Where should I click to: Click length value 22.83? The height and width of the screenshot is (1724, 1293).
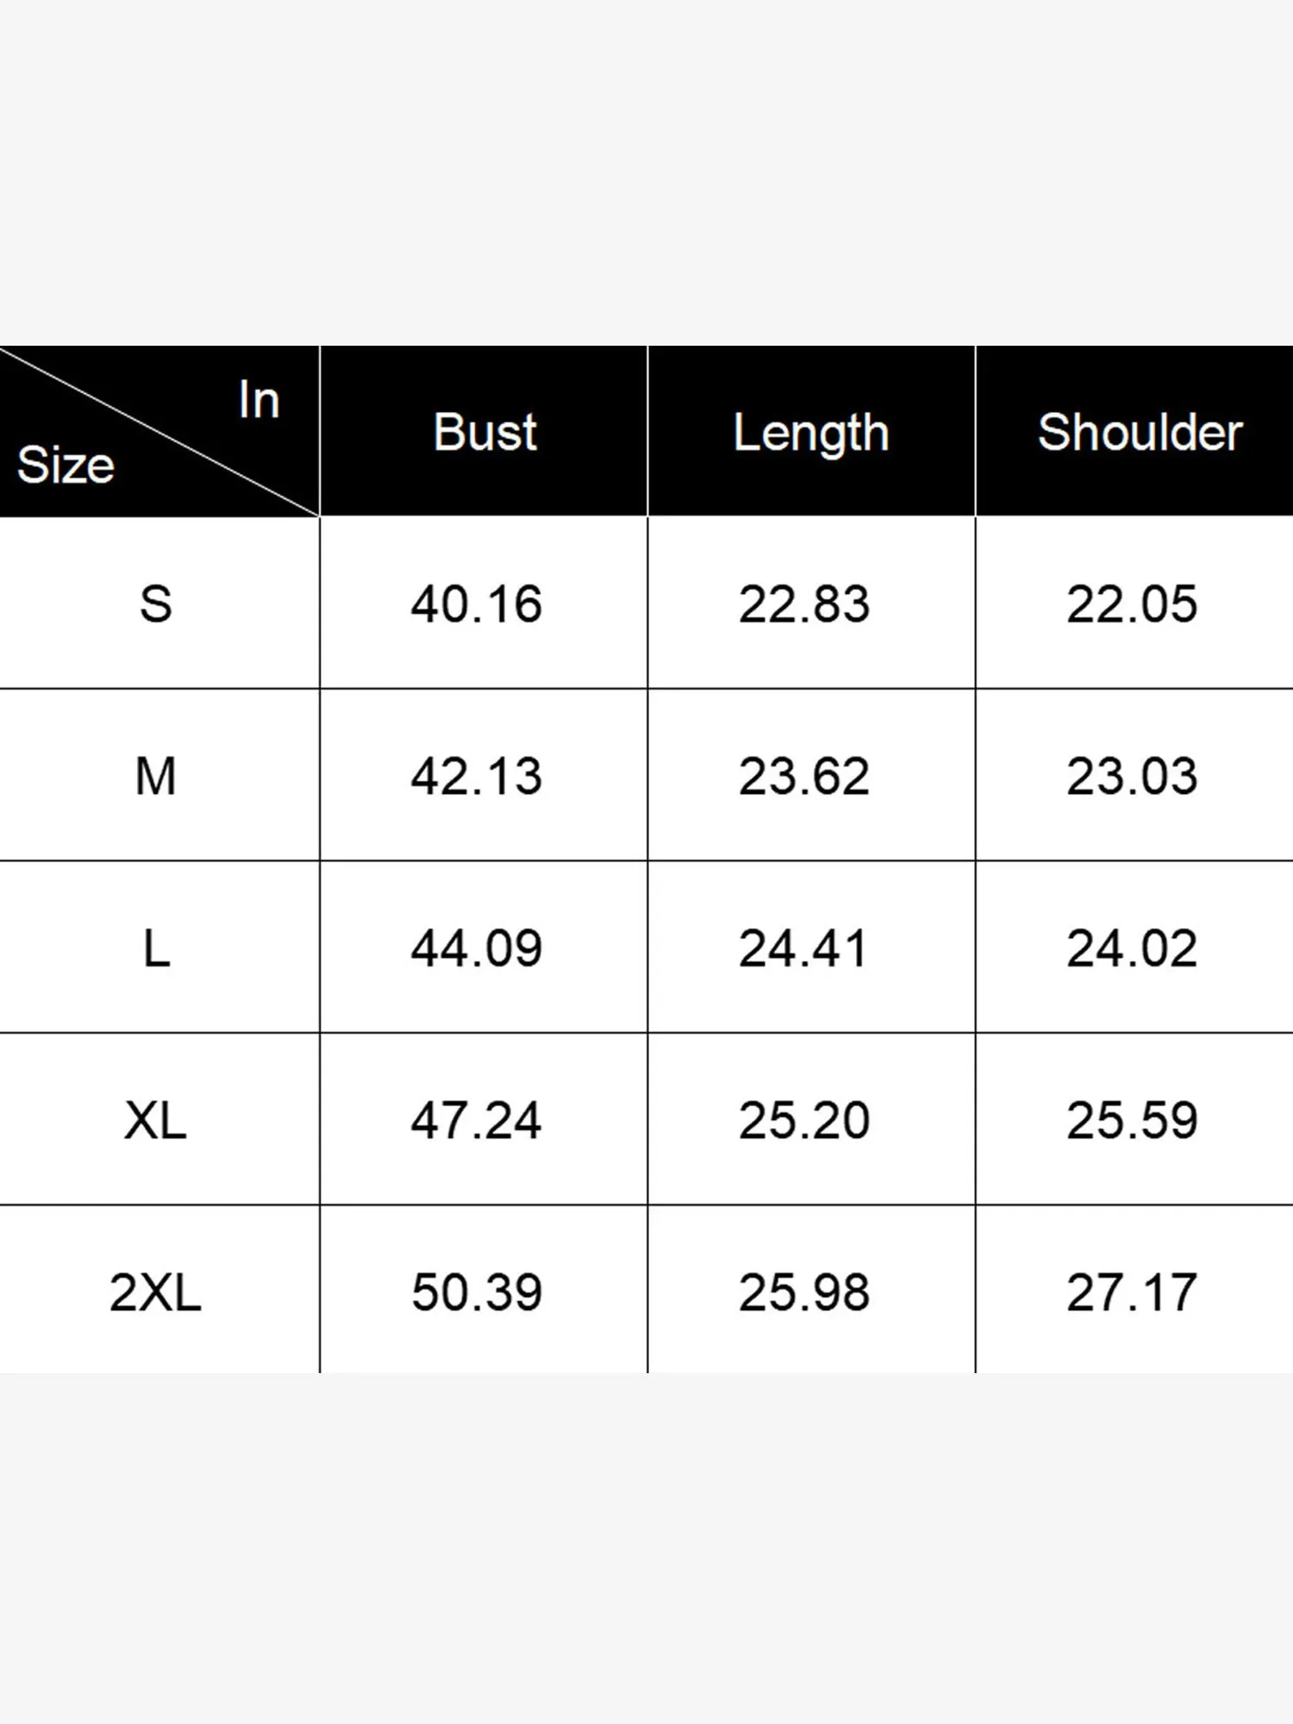click(x=804, y=603)
